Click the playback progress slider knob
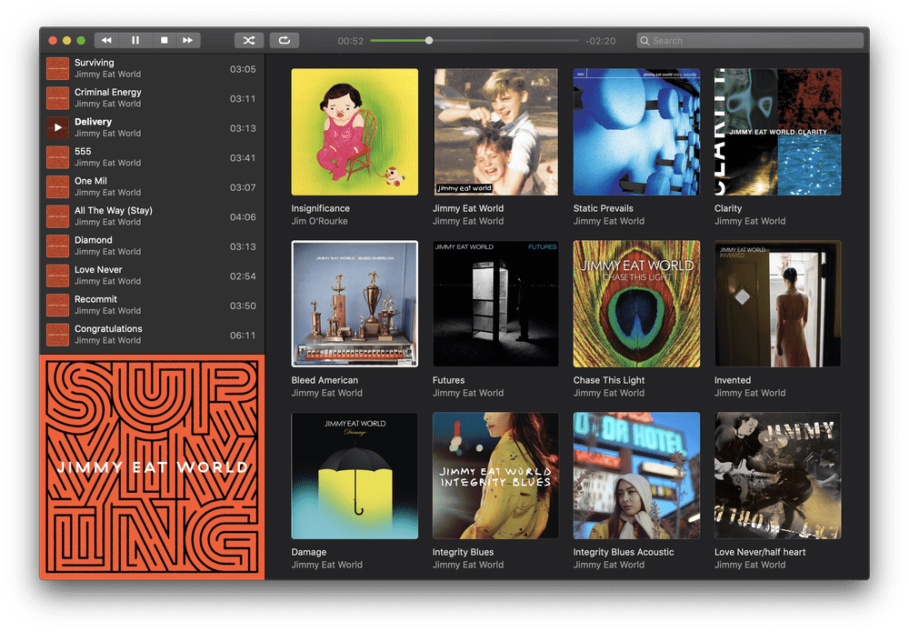 pos(429,41)
